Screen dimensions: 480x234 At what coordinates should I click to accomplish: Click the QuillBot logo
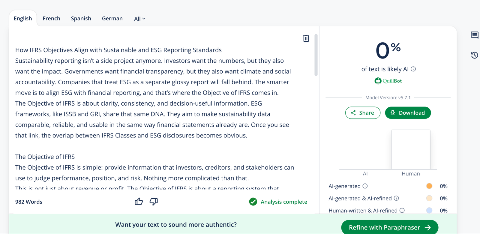388,81
